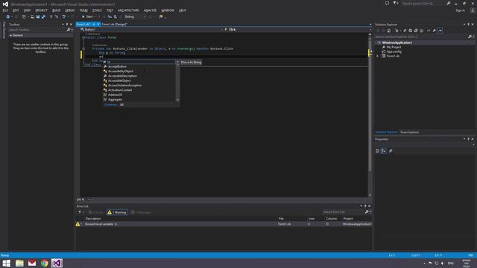Click the Navigate Backward toolbar icon

(x=7, y=16)
